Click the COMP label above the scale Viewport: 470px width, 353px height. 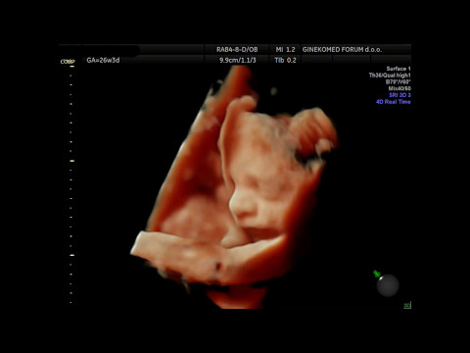tap(68, 62)
